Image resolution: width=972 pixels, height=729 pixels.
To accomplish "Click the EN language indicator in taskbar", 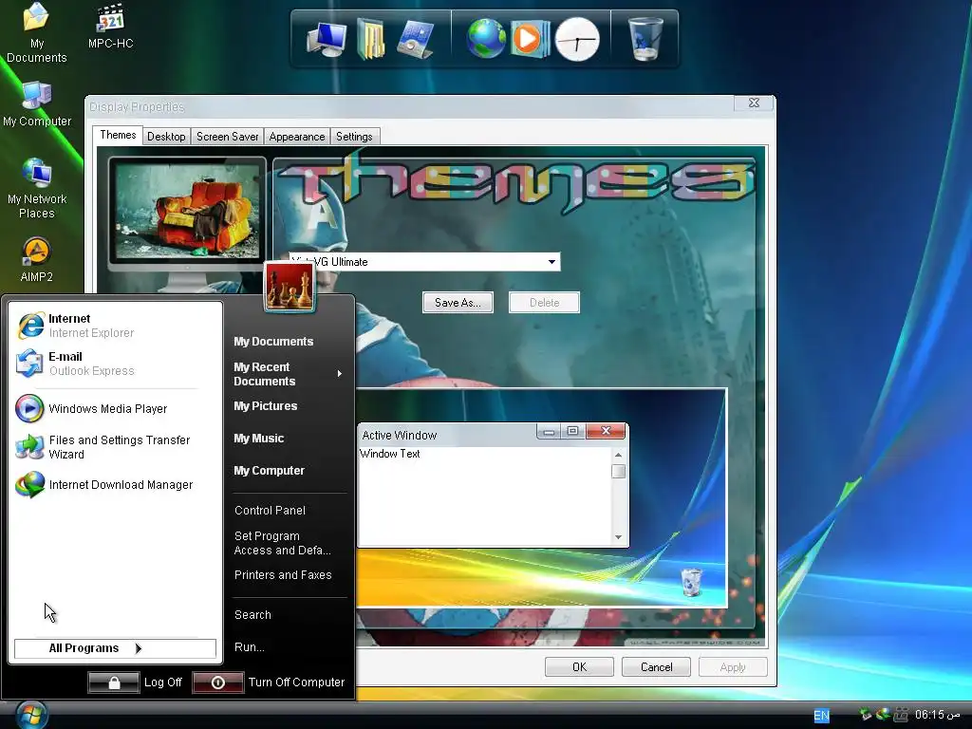I will (x=821, y=716).
